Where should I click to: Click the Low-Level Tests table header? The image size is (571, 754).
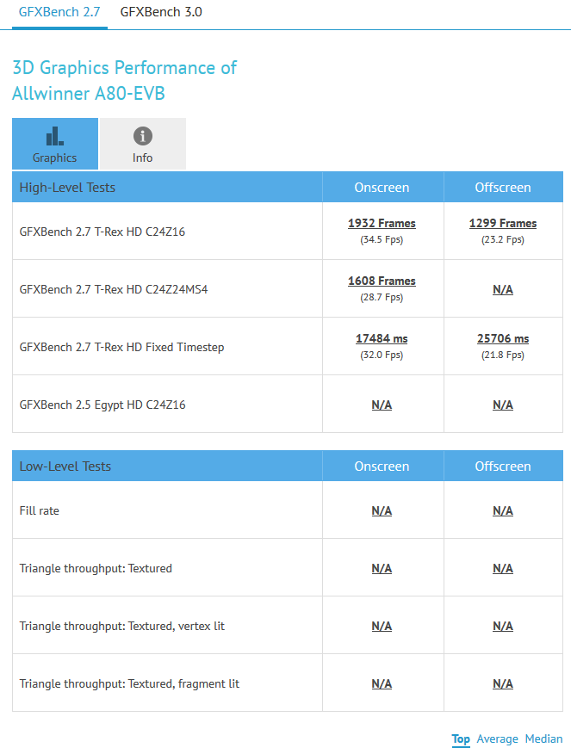[x=65, y=467]
